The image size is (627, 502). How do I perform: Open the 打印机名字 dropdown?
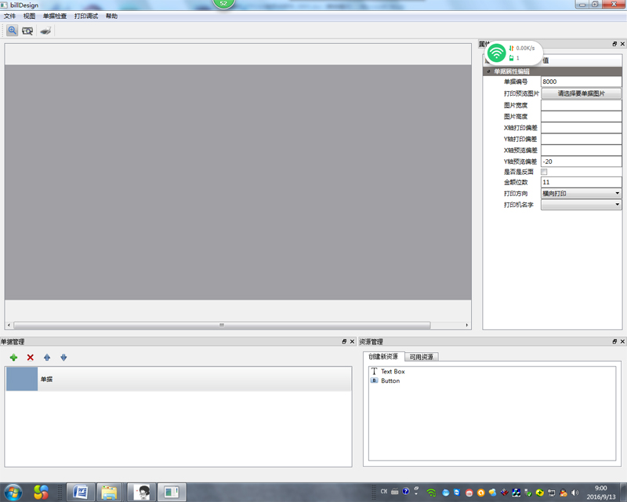pyautogui.click(x=581, y=205)
